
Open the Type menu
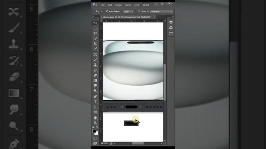[137, 5]
